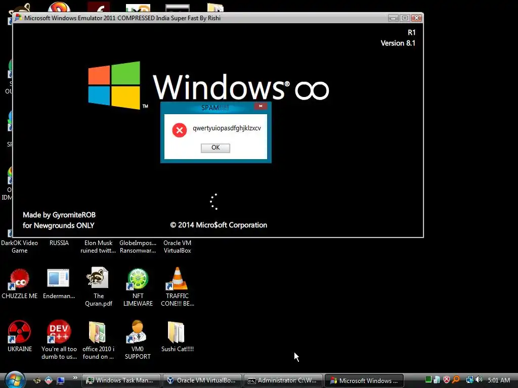Screen dimensions: 518x388
Task: Click the raccoon quick launch icon
Action: pyautogui.click(x=37, y=380)
